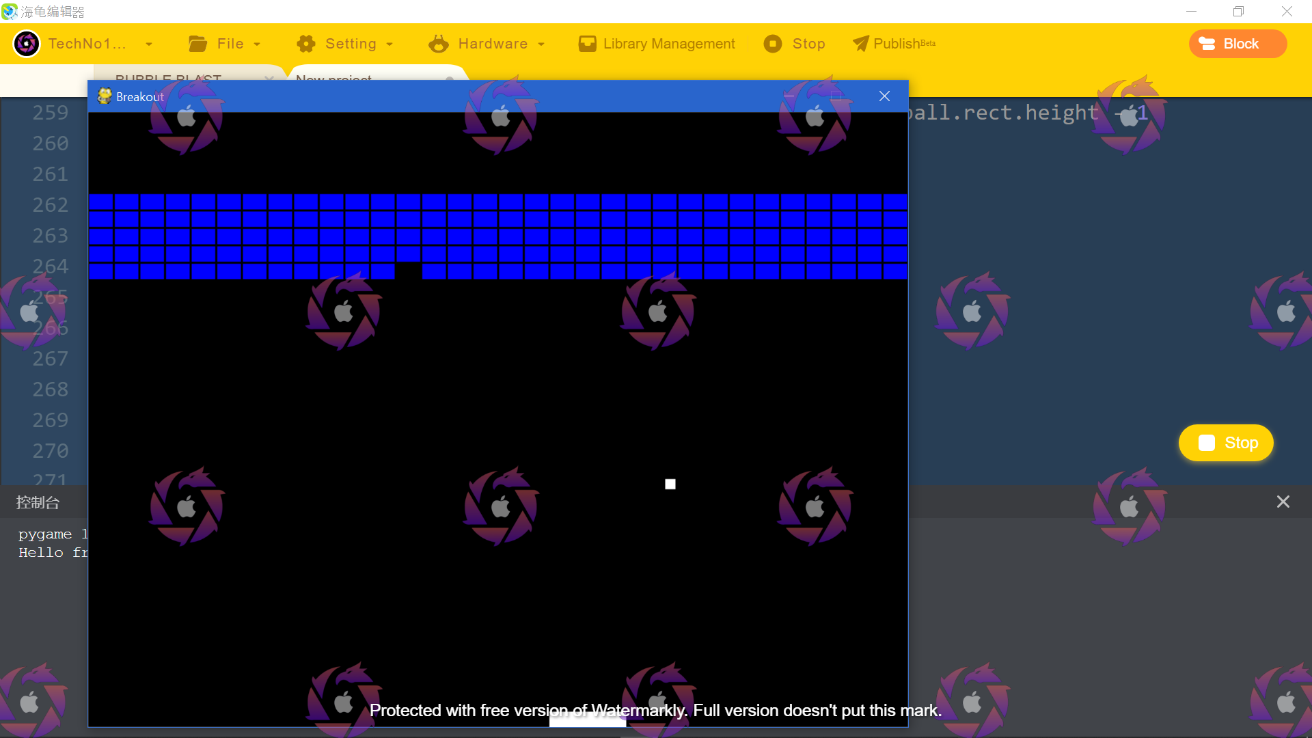Click the Publish paper plane icon
1312x738 pixels.
860,44
